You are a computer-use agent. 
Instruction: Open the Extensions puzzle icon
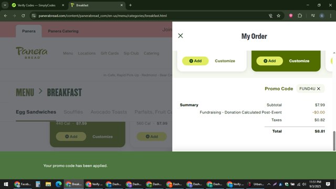point(300,16)
